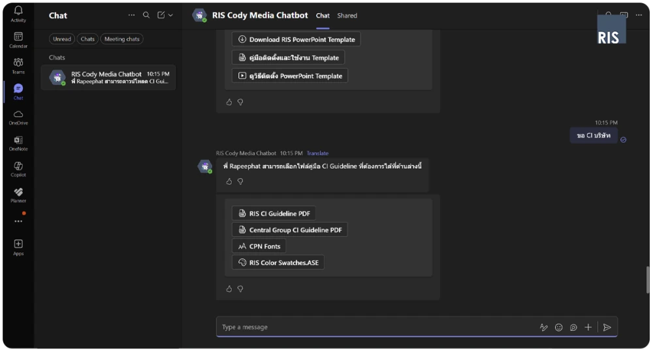Open the plus actions menu

click(588, 327)
